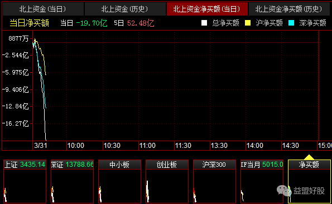This screenshot has height=204, width=332.
Task: Select the 北上资金净买额(当日) tab
Action: 207,9
